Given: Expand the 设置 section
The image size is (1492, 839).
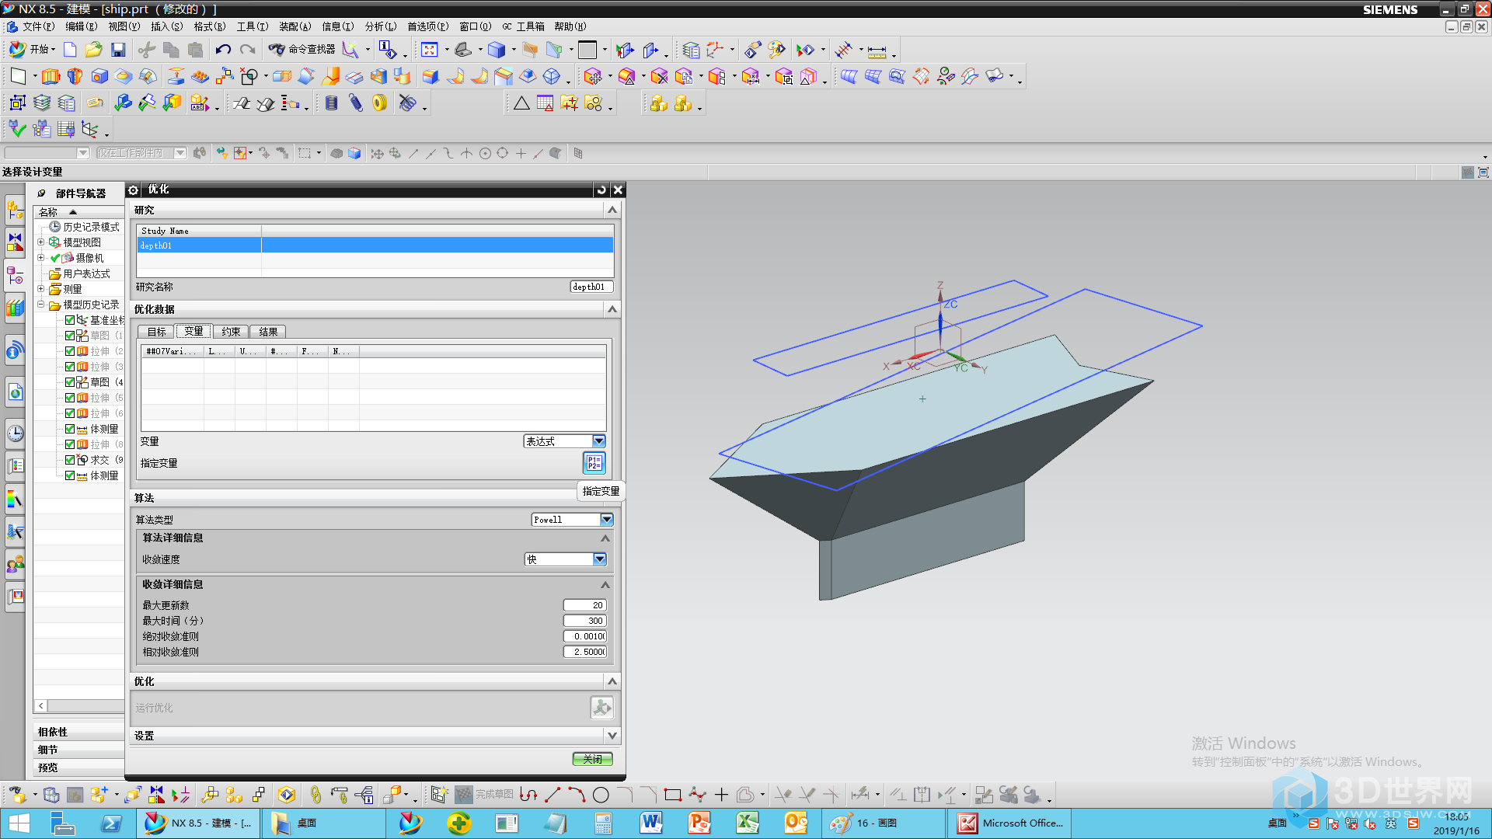Looking at the screenshot, I should tap(612, 736).
